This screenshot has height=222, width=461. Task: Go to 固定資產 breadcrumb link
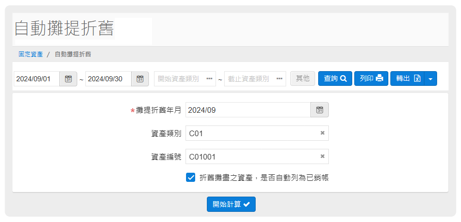tap(30, 54)
